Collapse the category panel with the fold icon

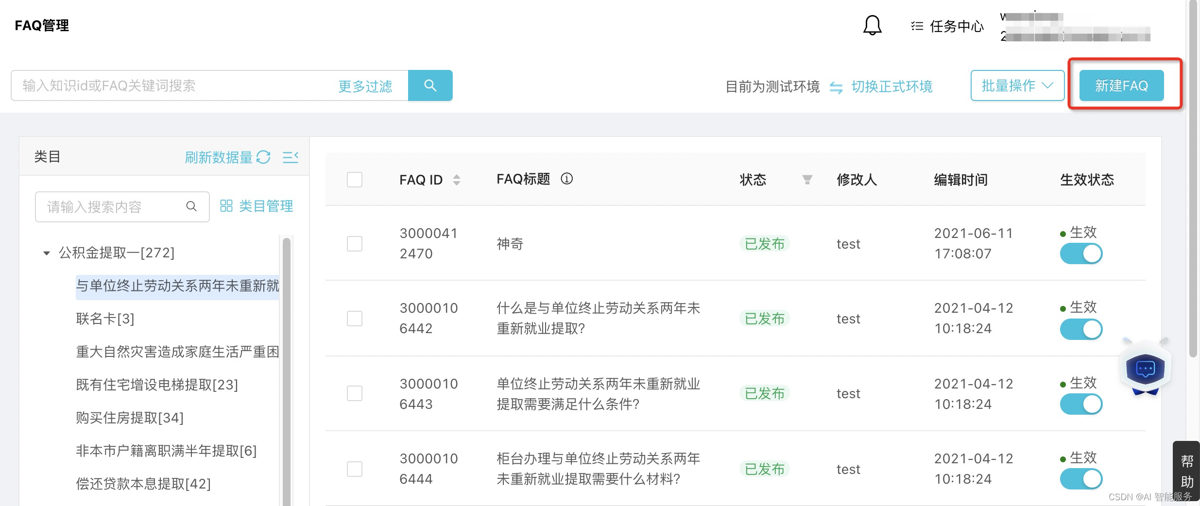pyautogui.click(x=291, y=157)
